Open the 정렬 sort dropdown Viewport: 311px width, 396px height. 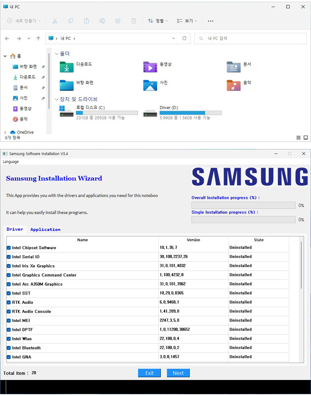tap(158, 21)
